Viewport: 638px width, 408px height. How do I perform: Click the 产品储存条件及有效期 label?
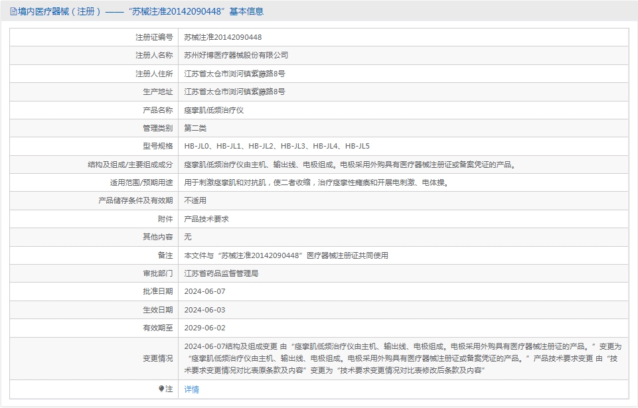click(x=135, y=200)
